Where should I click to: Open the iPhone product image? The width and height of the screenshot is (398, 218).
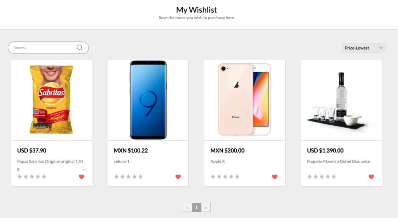pos(244,99)
